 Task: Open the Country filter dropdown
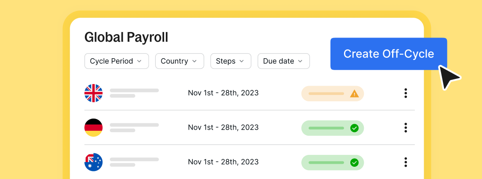(179, 61)
